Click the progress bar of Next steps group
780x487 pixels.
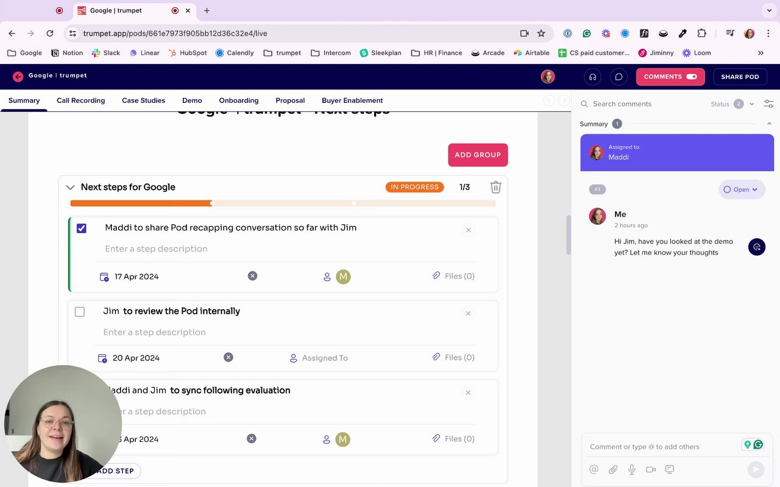[283, 203]
